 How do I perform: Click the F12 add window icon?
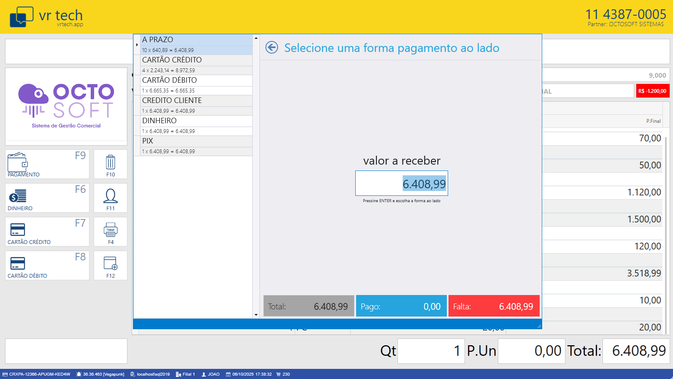(111, 264)
